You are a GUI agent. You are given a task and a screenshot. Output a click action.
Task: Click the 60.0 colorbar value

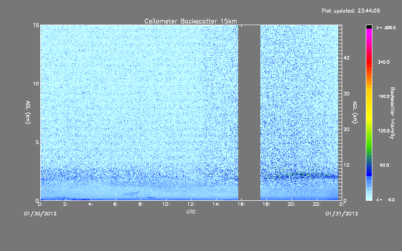[x=384, y=165]
